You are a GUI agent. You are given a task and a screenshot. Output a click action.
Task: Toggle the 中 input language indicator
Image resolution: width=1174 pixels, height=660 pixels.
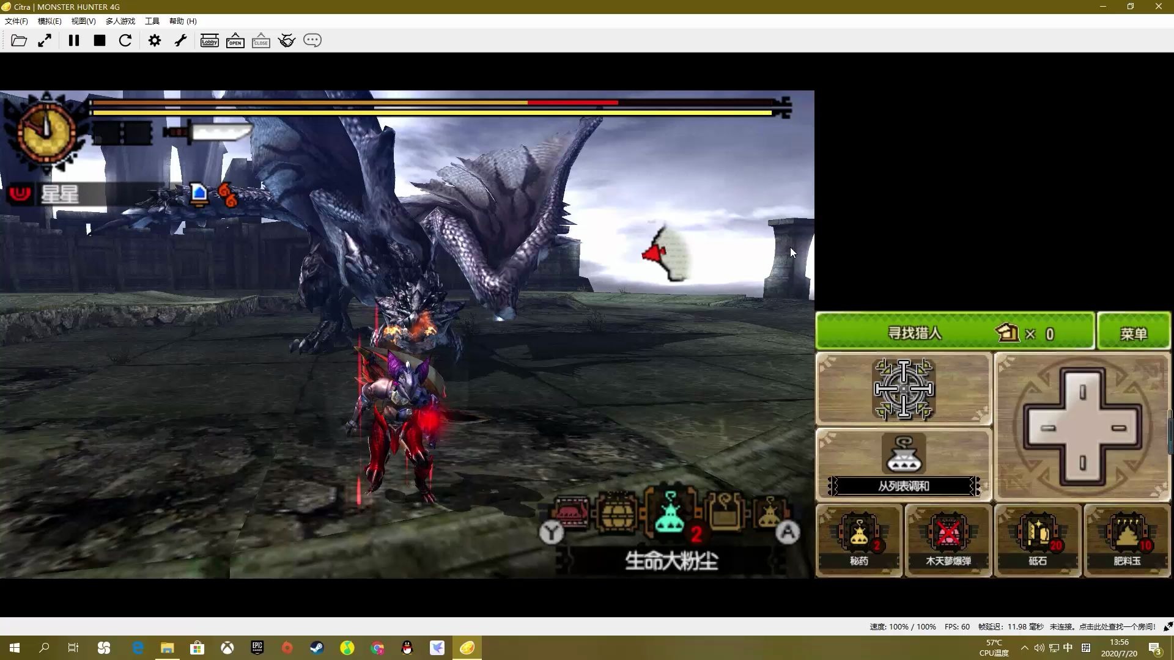point(1068,648)
